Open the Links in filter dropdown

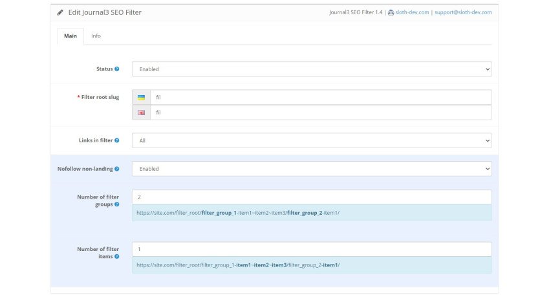tap(312, 140)
